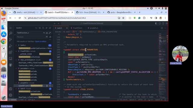193x108 pixels.
Task: Toggle Match Whole Word in search box
Action: [47, 33]
